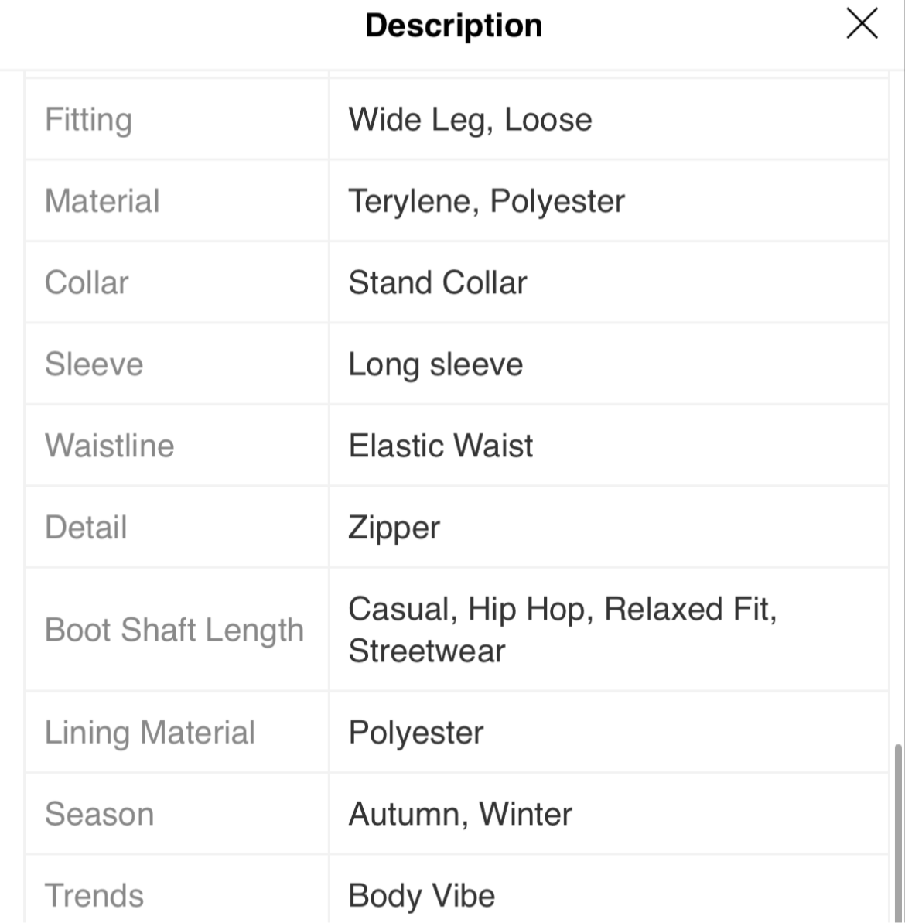Click the Sleeve label

click(x=94, y=364)
